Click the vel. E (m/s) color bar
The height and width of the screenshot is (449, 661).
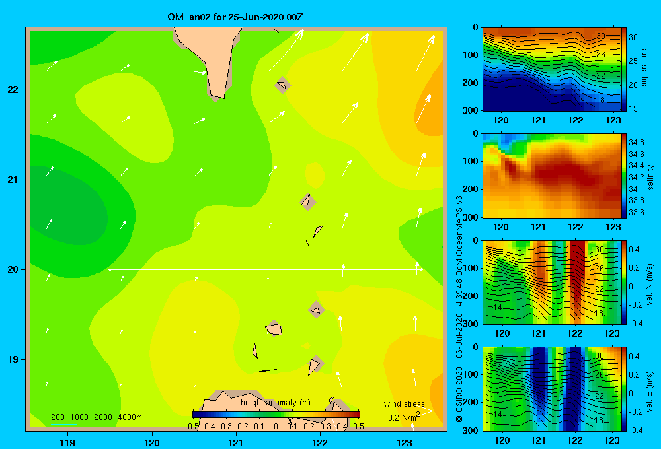624,389
